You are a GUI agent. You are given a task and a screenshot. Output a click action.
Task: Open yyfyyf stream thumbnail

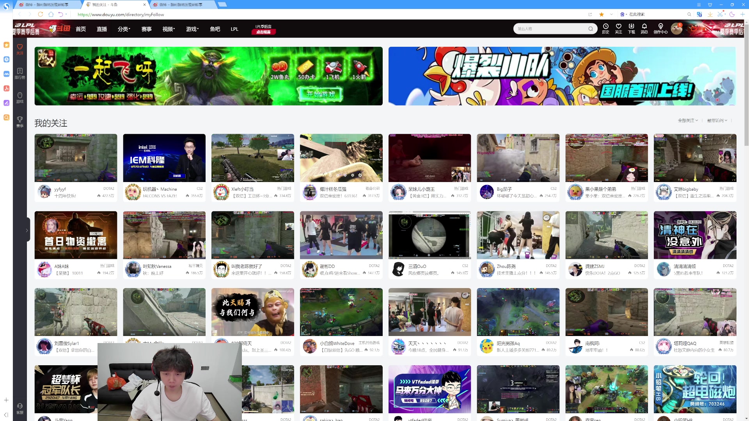pos(76,158)
